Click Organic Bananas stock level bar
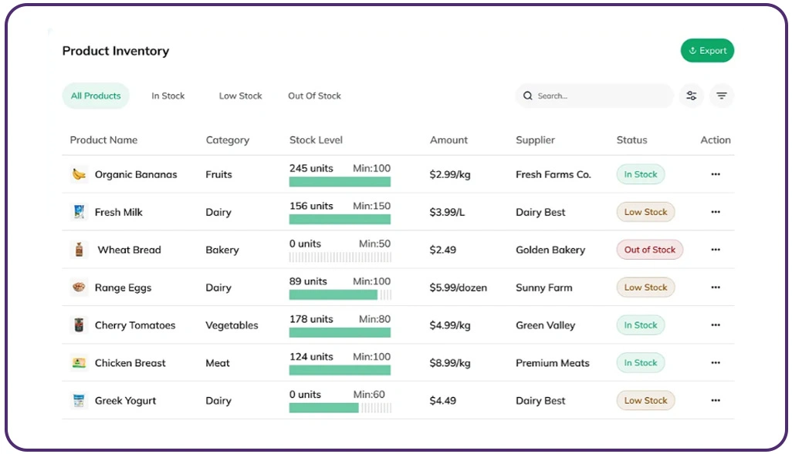This screenshot has height=454, width=792. (x=340, y=182)
